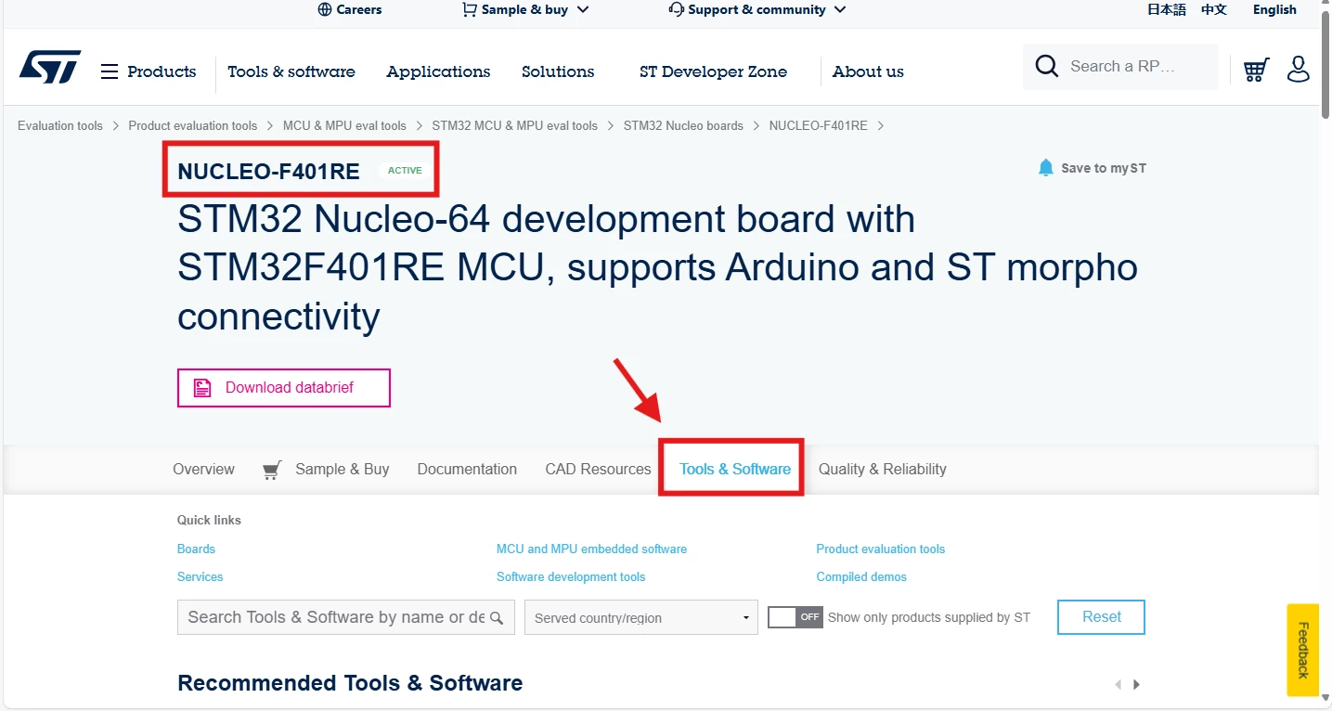The image size is (1332, 711).
Task: Switch language to English
Action: 1274,9
